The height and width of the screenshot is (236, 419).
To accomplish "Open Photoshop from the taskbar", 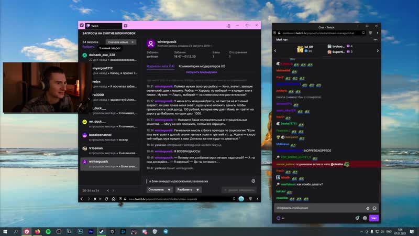I will (80, 231).
